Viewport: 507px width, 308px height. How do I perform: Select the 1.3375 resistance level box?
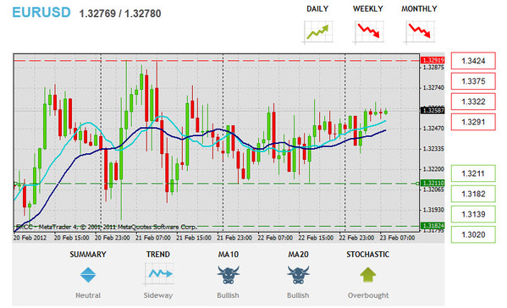pyautogui.click(x=473, y=81)
